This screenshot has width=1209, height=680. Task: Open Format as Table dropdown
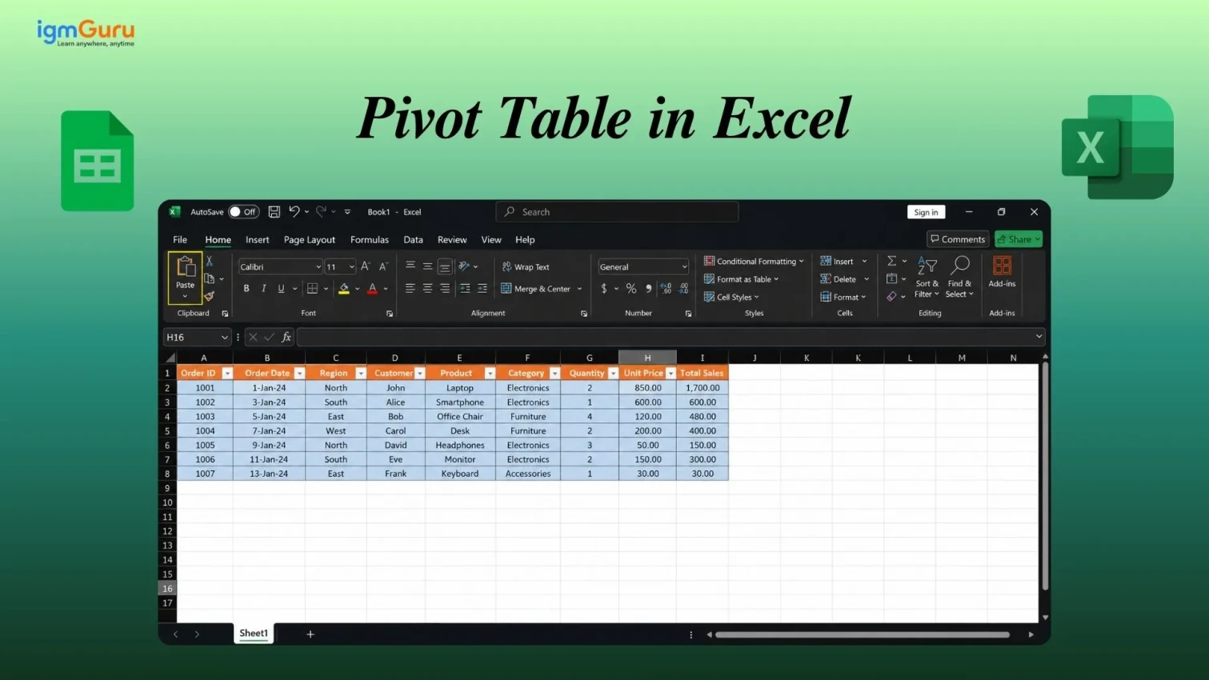(741, 279)
